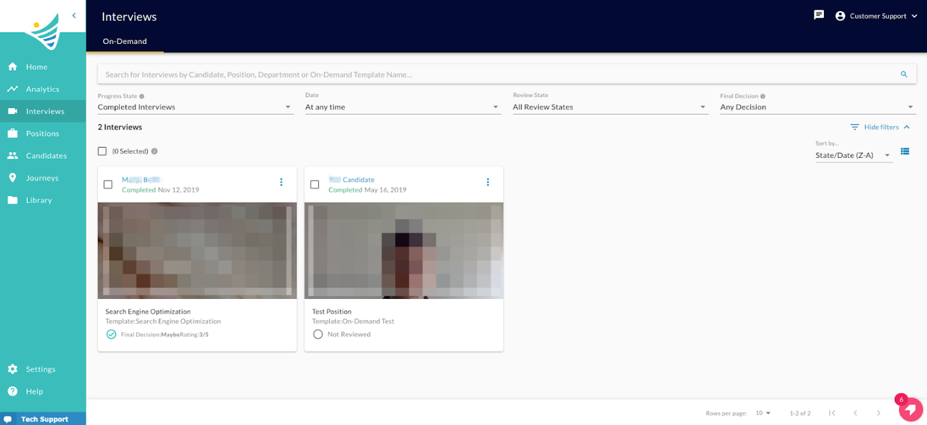
Task: Change Rows per page dropdown
Action: [x=764, y=413]
